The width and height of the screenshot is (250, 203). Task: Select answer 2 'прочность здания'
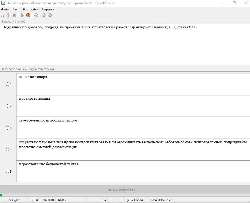(8, 106)
